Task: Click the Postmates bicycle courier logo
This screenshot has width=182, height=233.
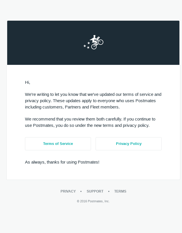Action: 93,42
